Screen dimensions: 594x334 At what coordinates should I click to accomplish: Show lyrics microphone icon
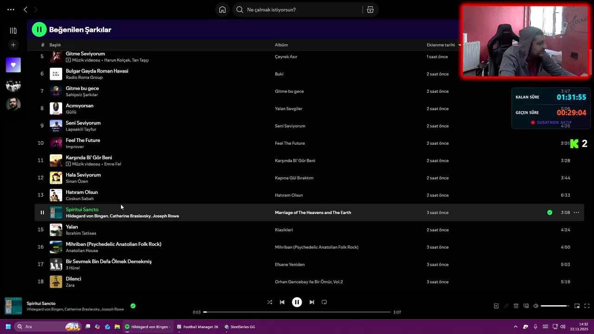coord(506,306)
